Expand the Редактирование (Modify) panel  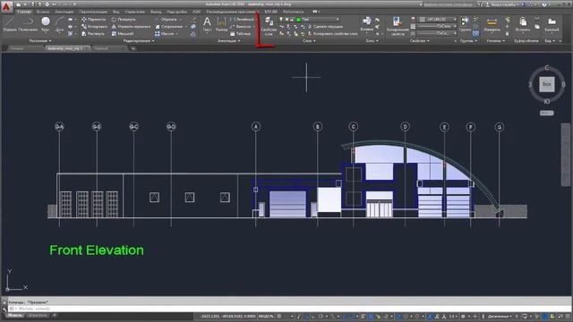tap(139, 41)
